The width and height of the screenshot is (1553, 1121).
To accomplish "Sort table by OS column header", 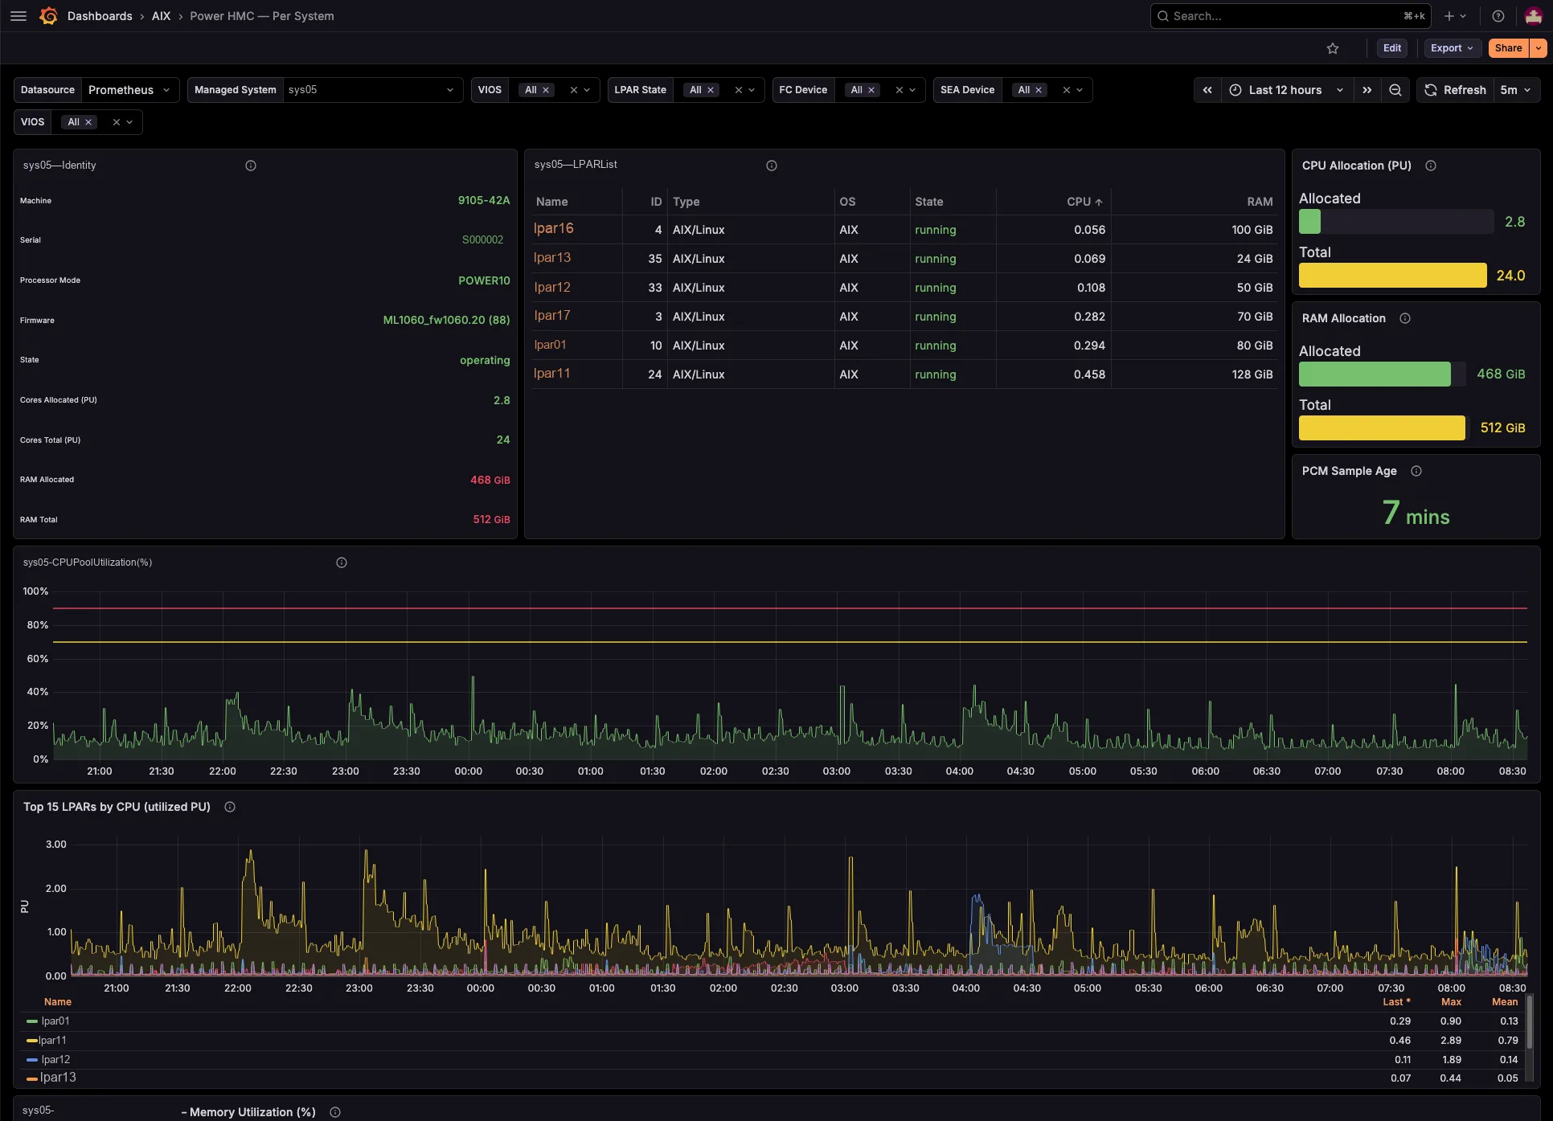I will [x=847, y=202].
